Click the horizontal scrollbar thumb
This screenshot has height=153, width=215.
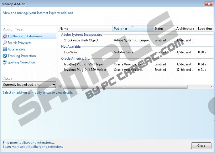pos(125,87)
